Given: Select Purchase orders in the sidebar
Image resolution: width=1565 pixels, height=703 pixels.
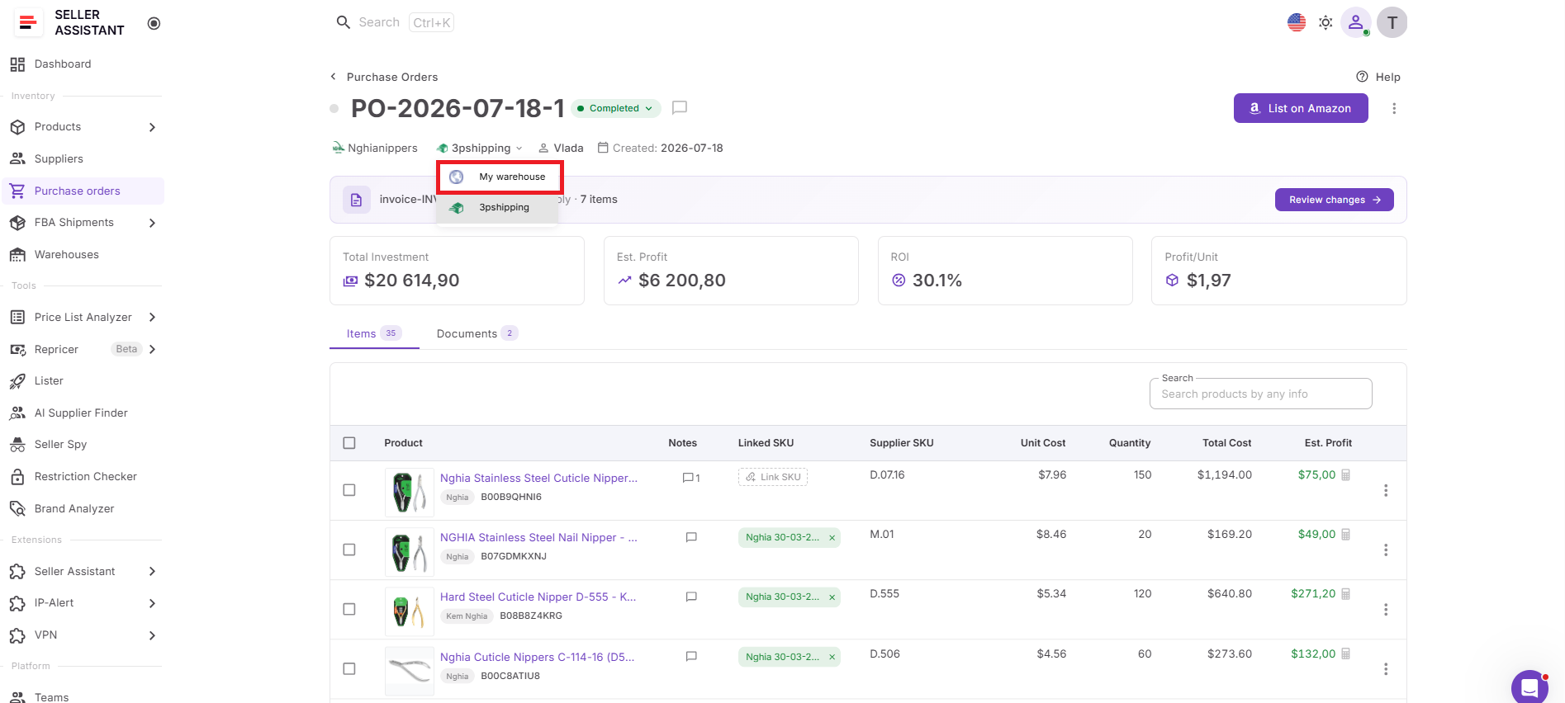Looking at the screenshot, I should 83,191.
